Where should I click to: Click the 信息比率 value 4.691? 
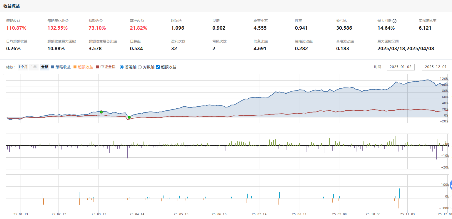click(x=260, y=49)
